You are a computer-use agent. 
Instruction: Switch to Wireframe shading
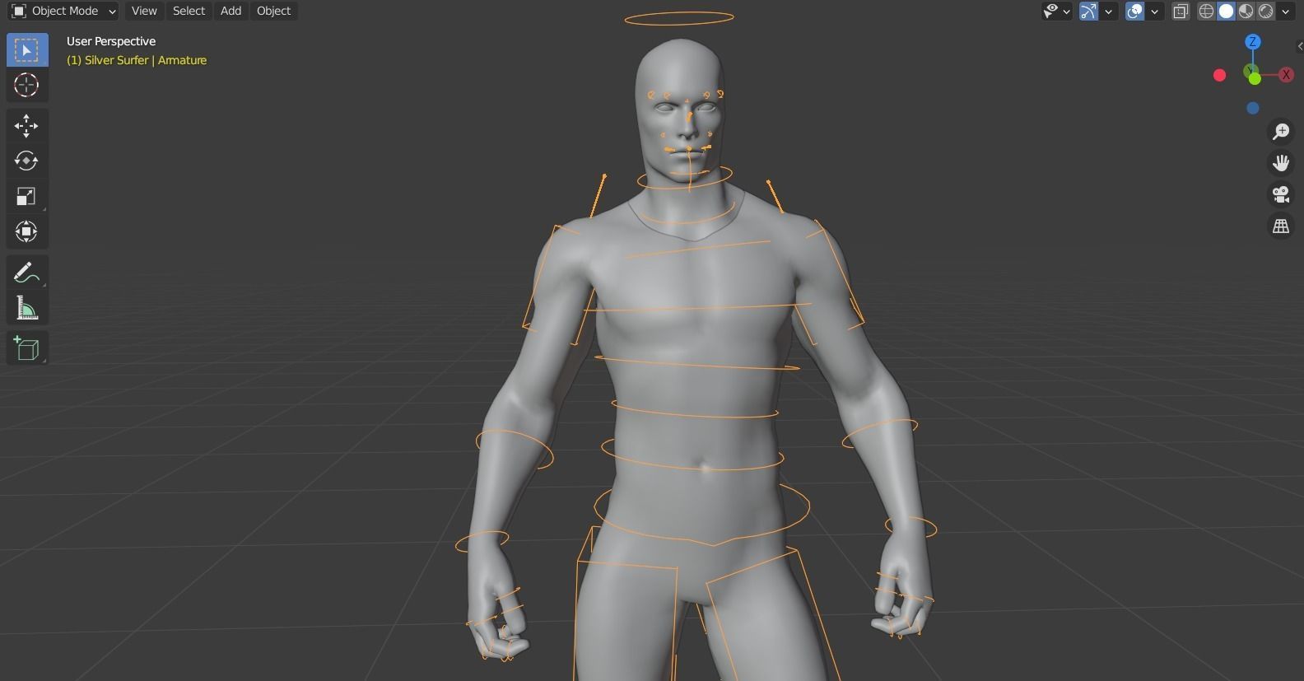point(1206,11)
